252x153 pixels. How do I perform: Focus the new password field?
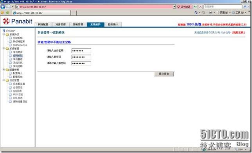tap(81, 57)
